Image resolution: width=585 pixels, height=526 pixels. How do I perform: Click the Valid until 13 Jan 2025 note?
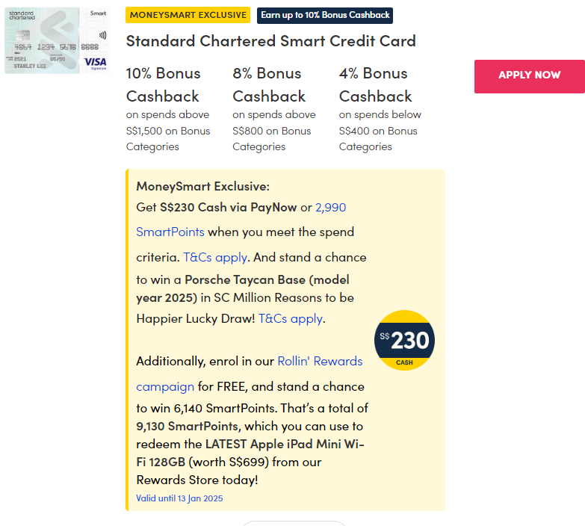[x=179, y=498]
